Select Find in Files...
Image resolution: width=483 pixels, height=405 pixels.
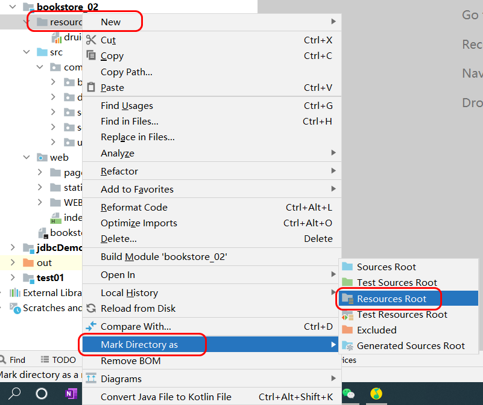pyautogui.click(x=212, y=122)
